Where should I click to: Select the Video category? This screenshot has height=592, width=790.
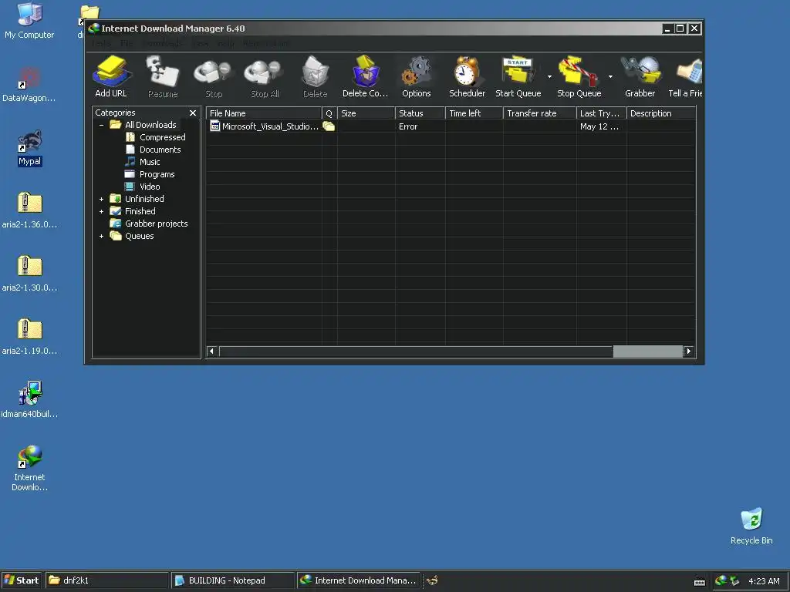point(150,187)
